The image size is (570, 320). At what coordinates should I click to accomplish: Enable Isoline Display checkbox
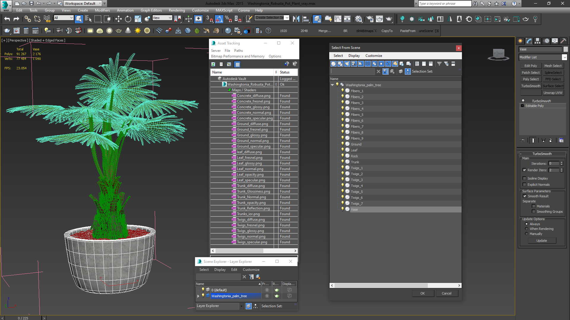524,178
